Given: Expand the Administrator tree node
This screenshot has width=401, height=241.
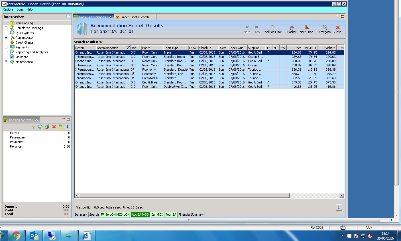Looking at the screenshot, I should [6, 37].
